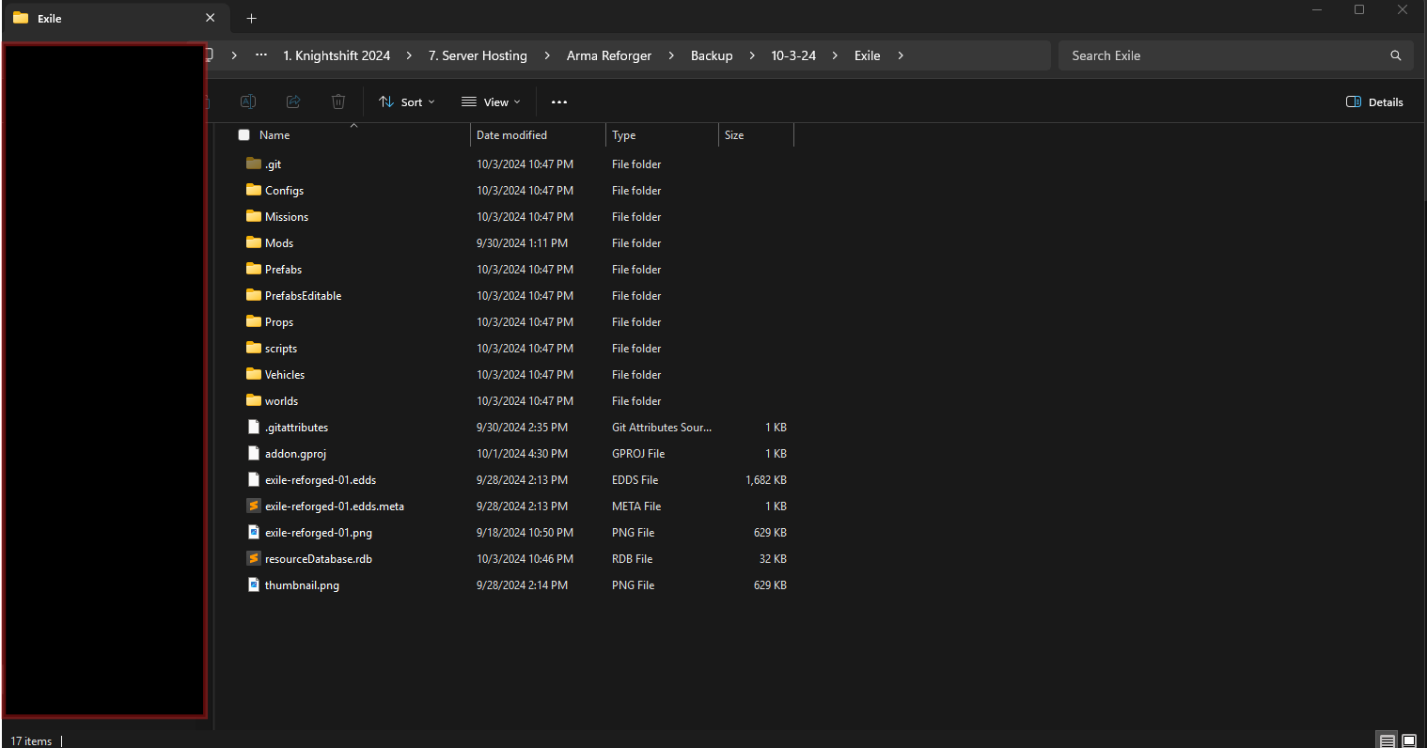Open the View dropdown menu
Viewport: 1427px width, 748px height.
tap(491, 101)
